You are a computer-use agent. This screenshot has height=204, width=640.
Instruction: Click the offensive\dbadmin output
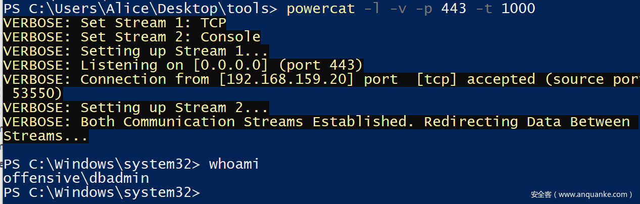click(x=76, y=178)
